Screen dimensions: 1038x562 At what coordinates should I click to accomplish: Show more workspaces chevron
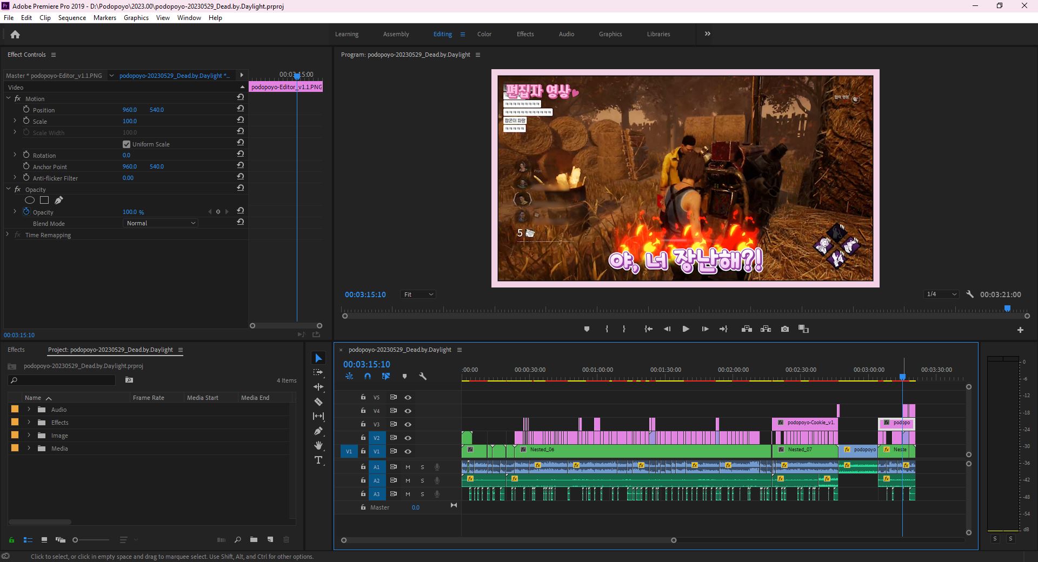point(707,34)
